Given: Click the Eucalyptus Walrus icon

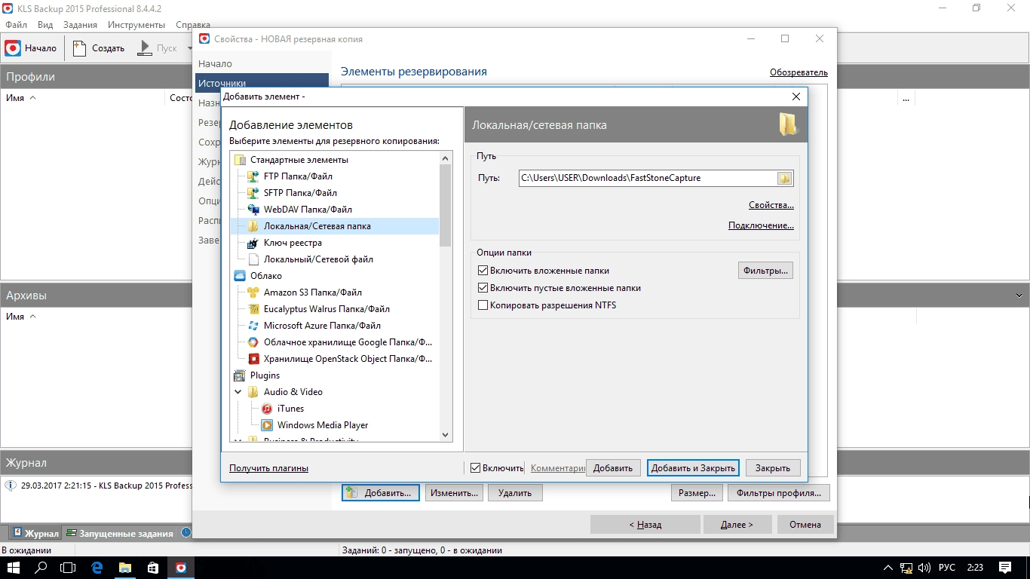Looking at the screenshot, I should click(x=253, y=309).
